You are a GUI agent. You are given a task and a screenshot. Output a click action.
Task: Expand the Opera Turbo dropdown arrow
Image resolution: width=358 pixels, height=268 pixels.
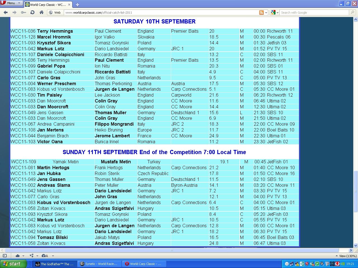coord(53,256)
